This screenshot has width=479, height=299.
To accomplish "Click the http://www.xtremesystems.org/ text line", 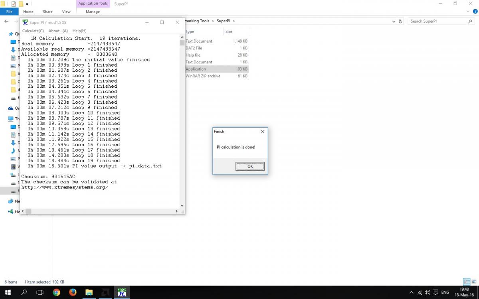I will (65, 187).
